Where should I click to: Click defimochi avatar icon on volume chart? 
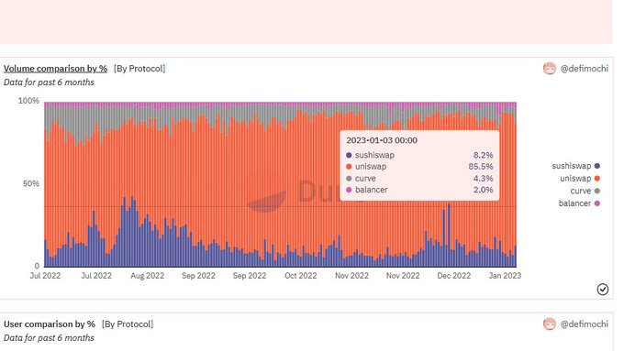(549, 69)
